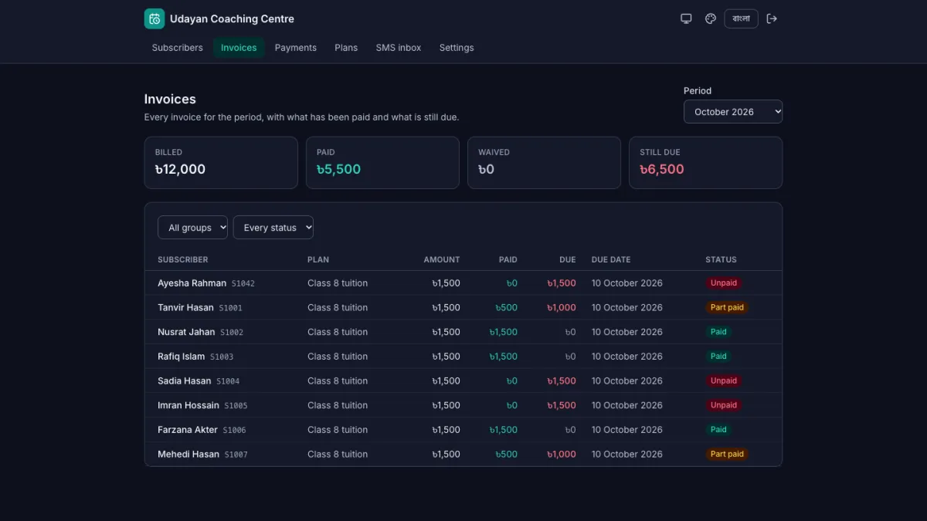Select subscriber Mehedi Hasan
The width and height of the screenshot is (927, 521).
click(x=188, y=455)
